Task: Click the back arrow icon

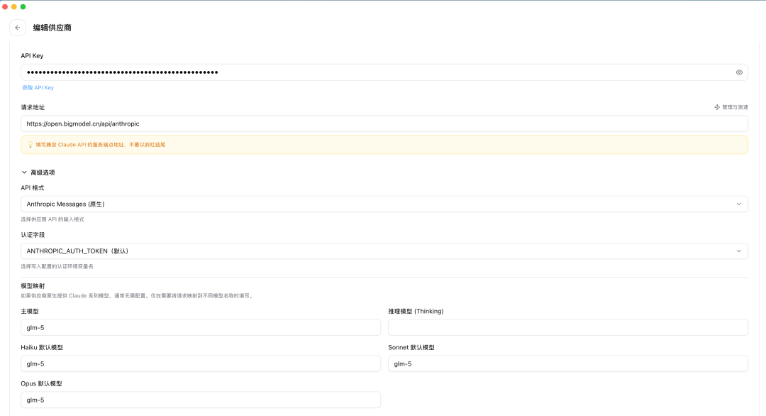Action: 18,28
